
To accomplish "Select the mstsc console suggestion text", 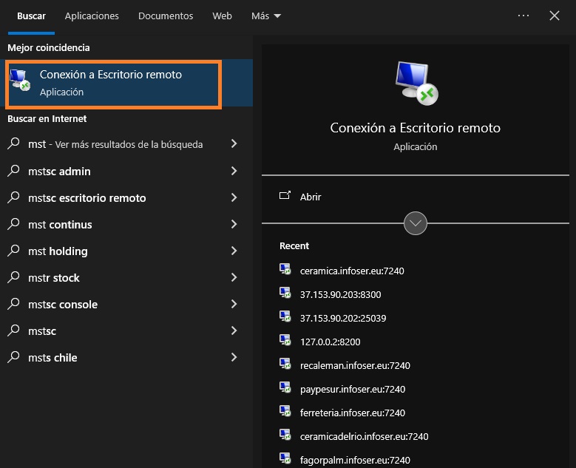I will pos(63,305).
